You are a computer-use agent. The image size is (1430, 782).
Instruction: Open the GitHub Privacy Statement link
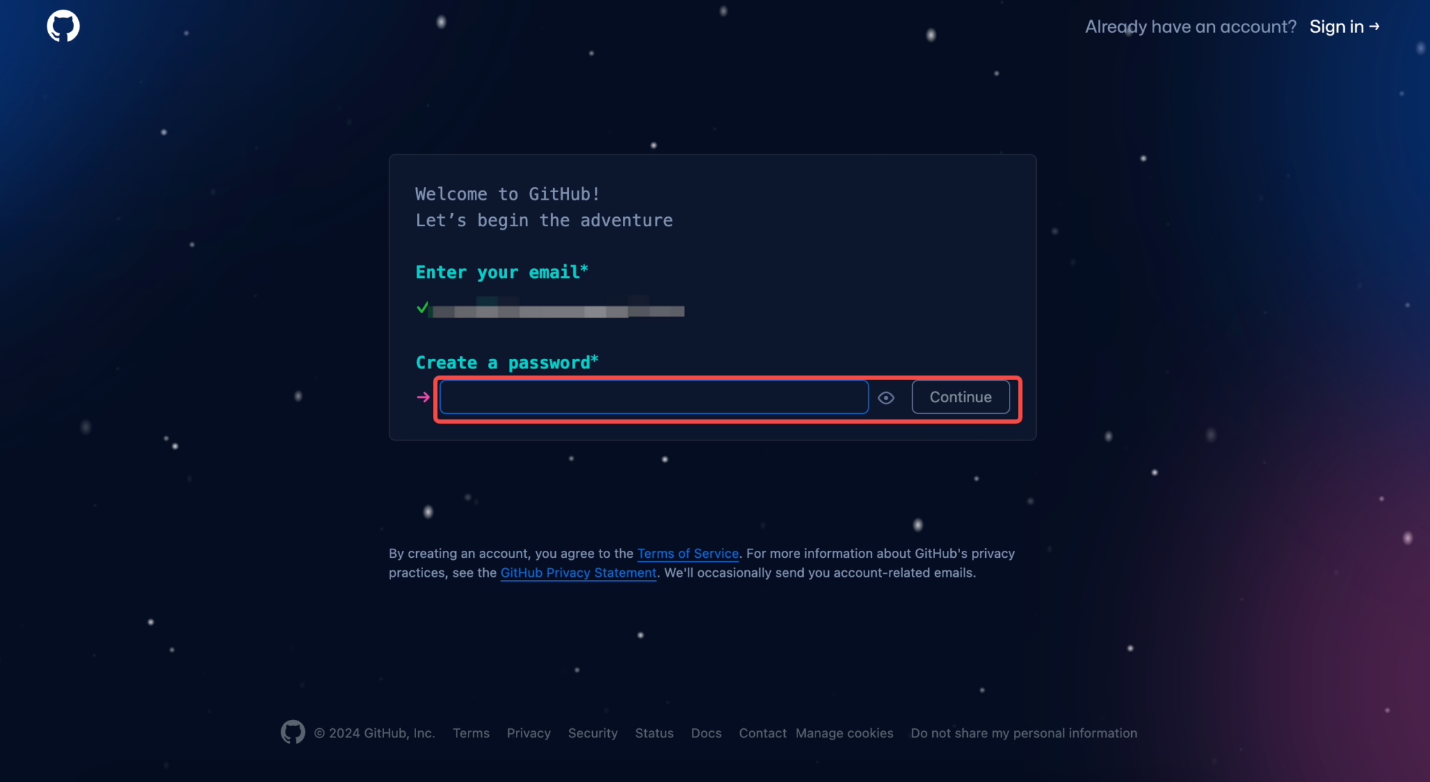[x=578, y=573]
